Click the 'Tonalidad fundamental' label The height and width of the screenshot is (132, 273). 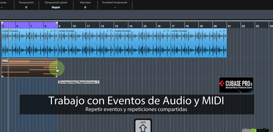(x=115, y=3)
